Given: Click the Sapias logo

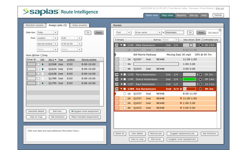Looking at the screenshot, I should click(41, 12).
